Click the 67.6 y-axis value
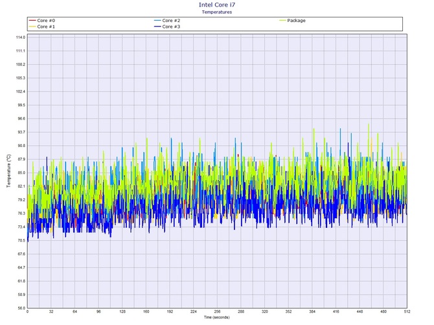The height and width of the screenshot is (325, 434). click(x=21, y=254)
